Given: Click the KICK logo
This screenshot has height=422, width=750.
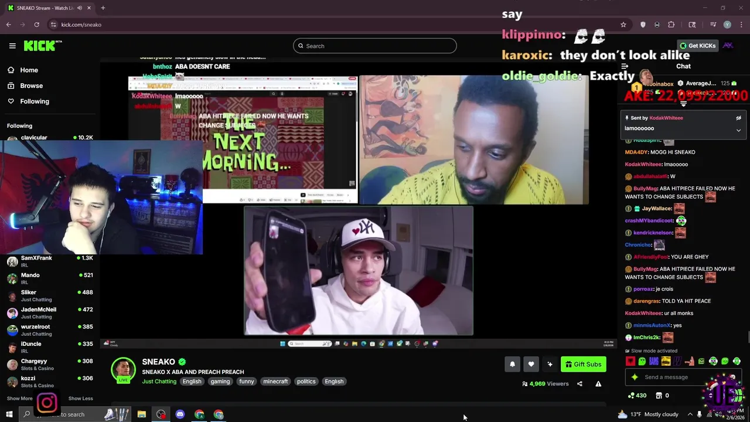Looking at the screenshot, I should coord(43,46).
